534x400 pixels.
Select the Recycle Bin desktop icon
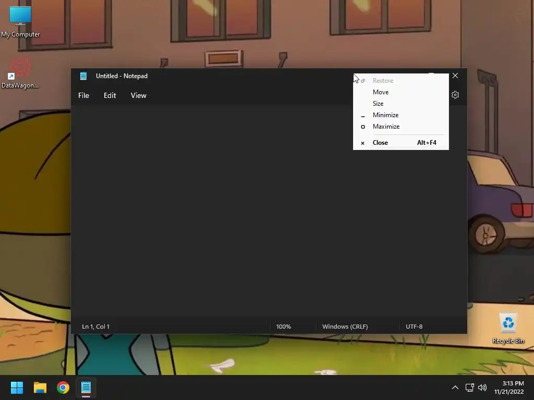pos(508,329)
